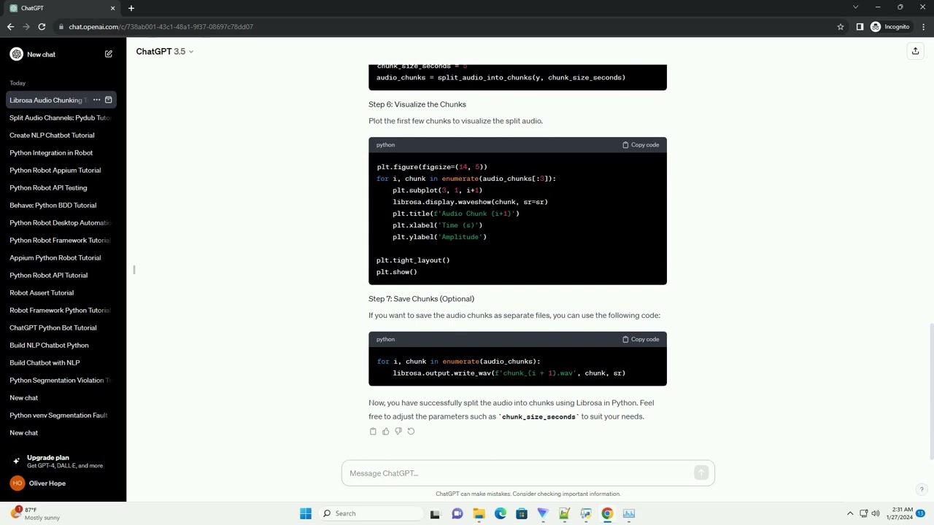Open Chrome three-dot menu
Screen dimensions: 934x525
922,27
